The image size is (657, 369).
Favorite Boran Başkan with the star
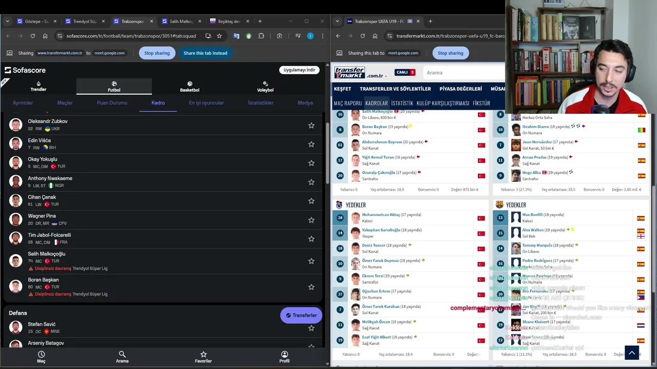coord(311,287)
